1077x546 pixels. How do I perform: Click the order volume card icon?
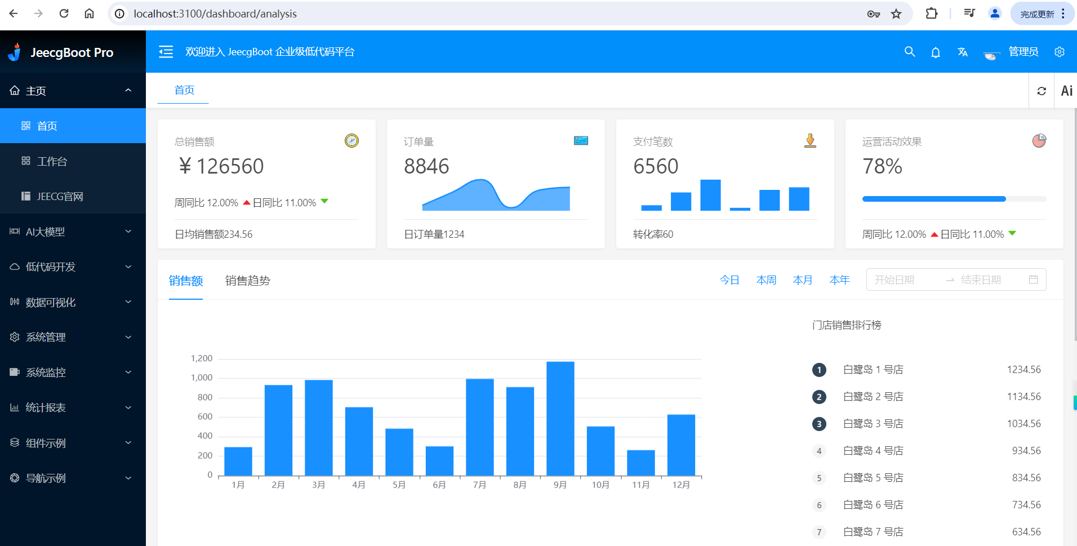[581, 140]
